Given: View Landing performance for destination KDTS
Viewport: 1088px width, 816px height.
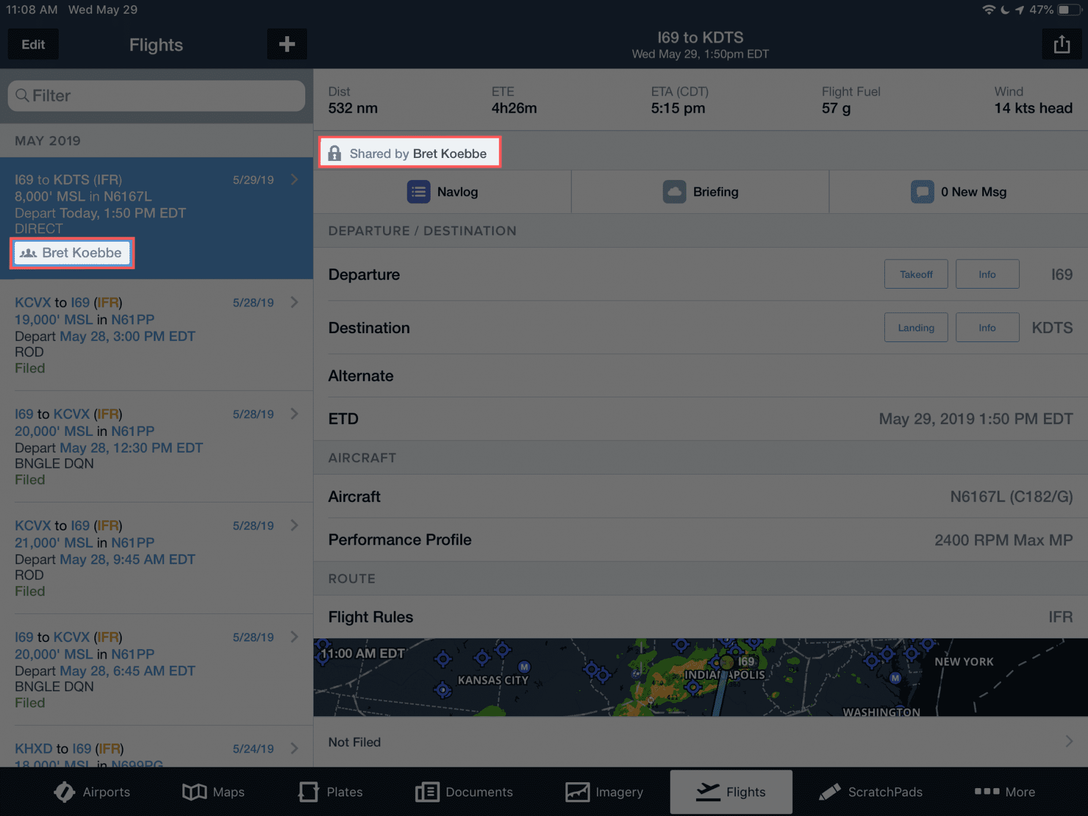Looking at the screenshot, I should (x=916, y=327).
